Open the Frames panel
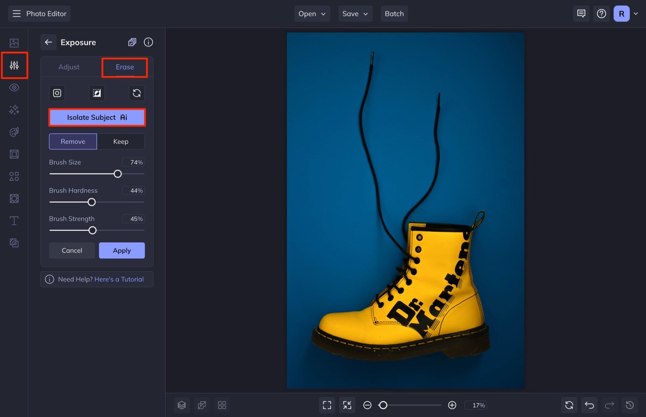646x417 pixels. tap(14, 154)
